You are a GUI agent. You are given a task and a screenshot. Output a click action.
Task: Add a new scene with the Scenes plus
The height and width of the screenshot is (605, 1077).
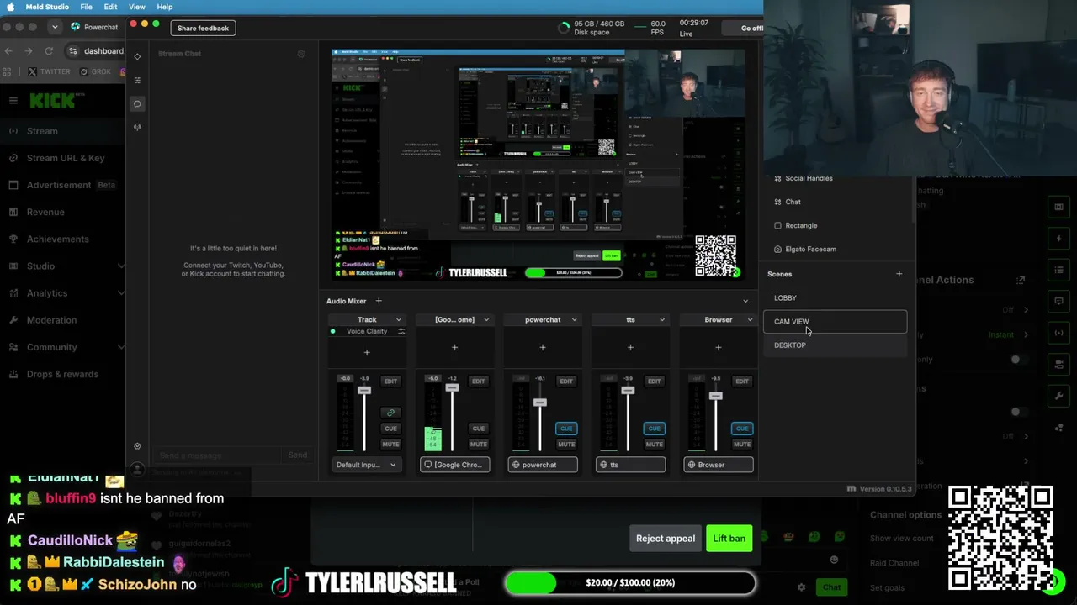899,274
